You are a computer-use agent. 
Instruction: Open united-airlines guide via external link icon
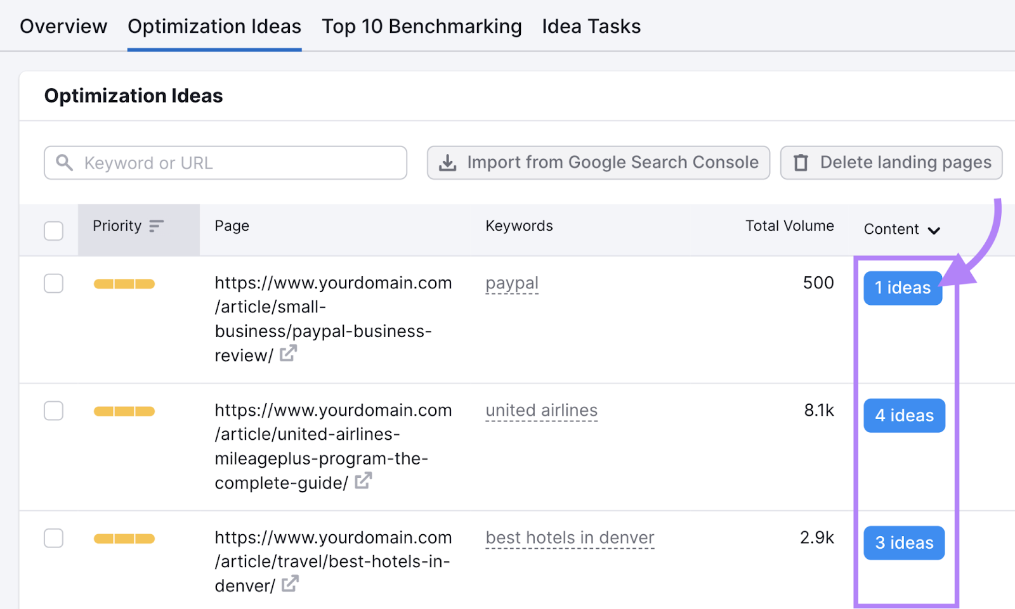pyautogui.click(x=362, y=482)
